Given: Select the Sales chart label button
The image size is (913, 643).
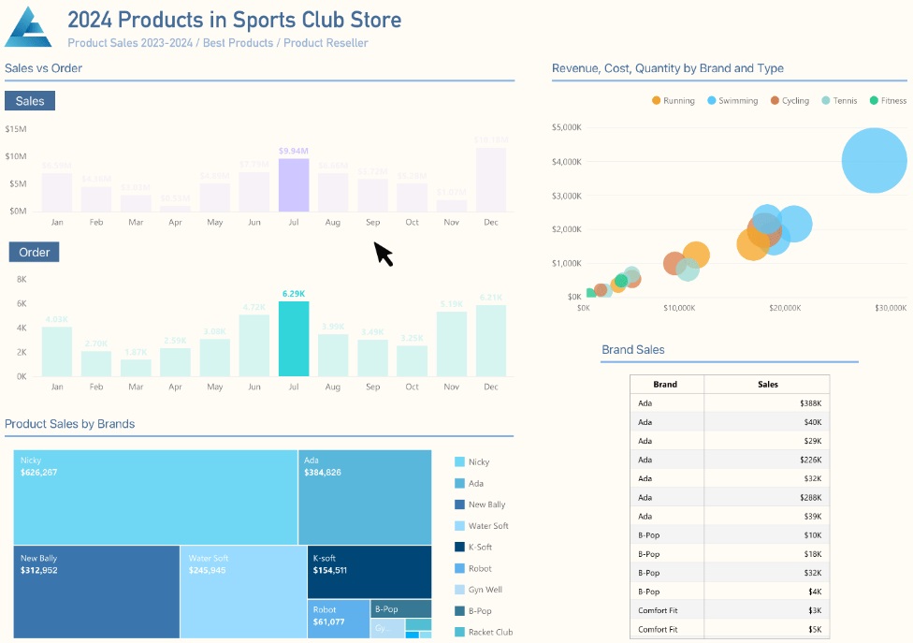Looking at the screenshot, I should [30, 101].
